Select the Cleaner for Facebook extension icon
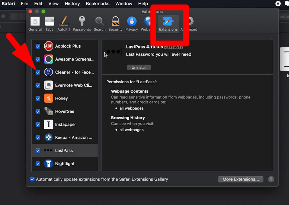The height and width of the screenshot is (205, 289). click(49, 72)
